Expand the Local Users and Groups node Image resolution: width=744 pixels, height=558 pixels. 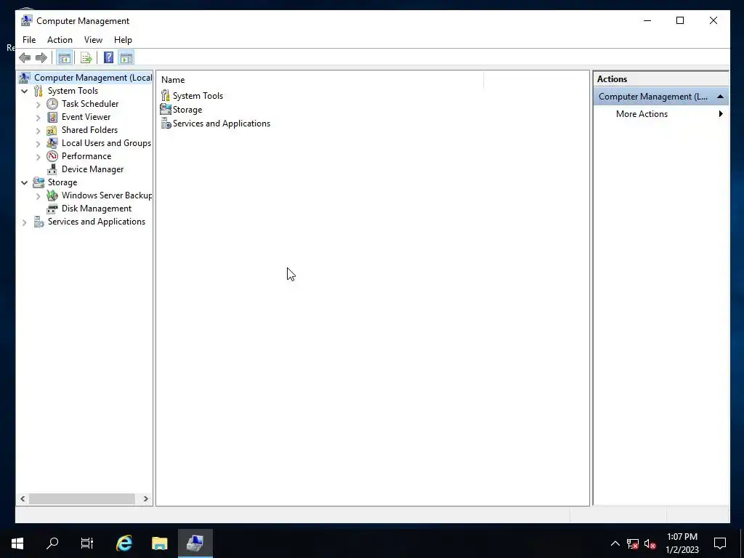pos(38,143)
